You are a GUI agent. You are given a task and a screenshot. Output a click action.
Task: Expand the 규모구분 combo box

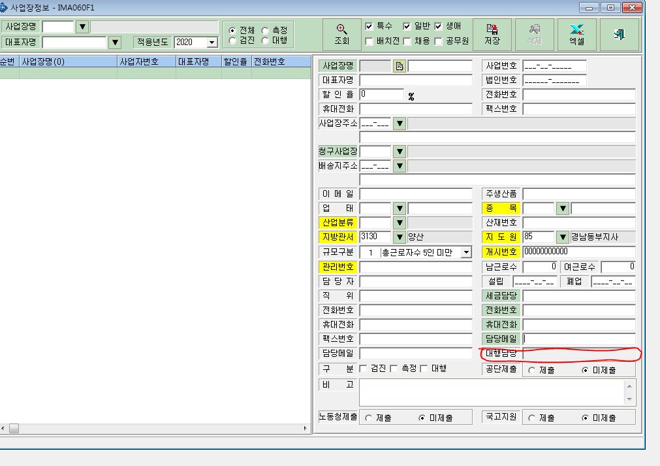[466, 252]
